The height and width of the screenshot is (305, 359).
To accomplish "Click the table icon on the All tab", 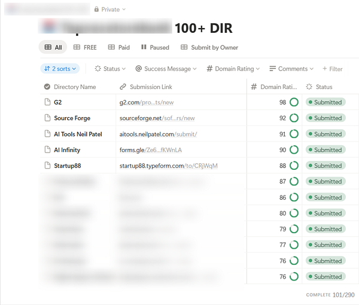I will pyautogui.click(x=48, y=47).
